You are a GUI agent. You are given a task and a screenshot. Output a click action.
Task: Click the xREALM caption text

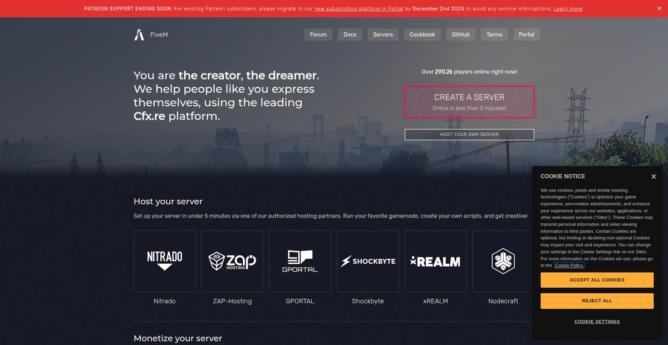tap(435, 301)
